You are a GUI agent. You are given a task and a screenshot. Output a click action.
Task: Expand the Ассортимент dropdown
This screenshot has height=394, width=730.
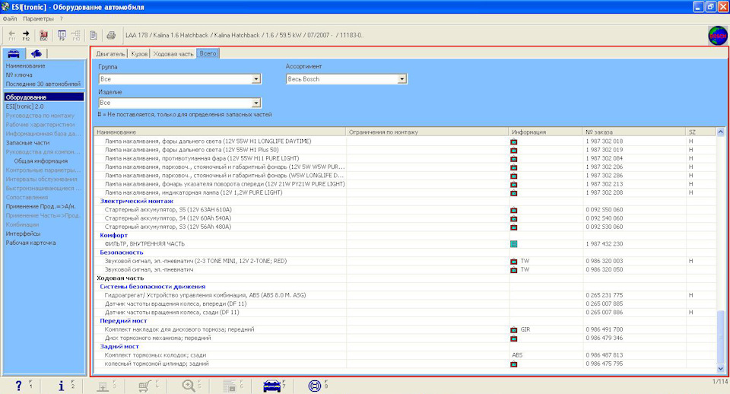click(x=401, y=79)
